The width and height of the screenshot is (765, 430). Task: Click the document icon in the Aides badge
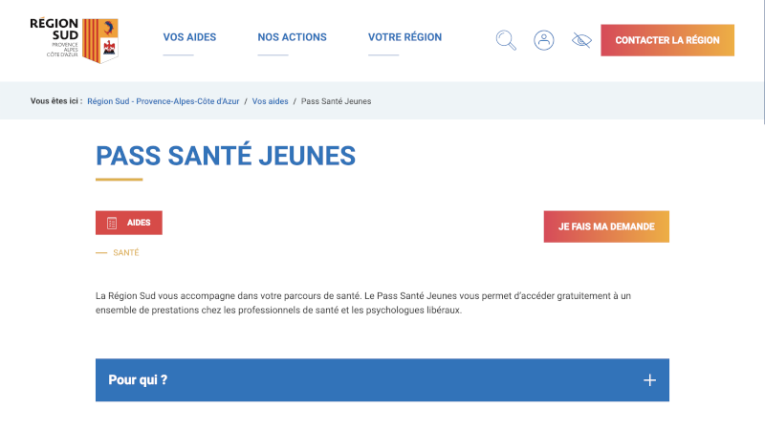click(112, 223)
